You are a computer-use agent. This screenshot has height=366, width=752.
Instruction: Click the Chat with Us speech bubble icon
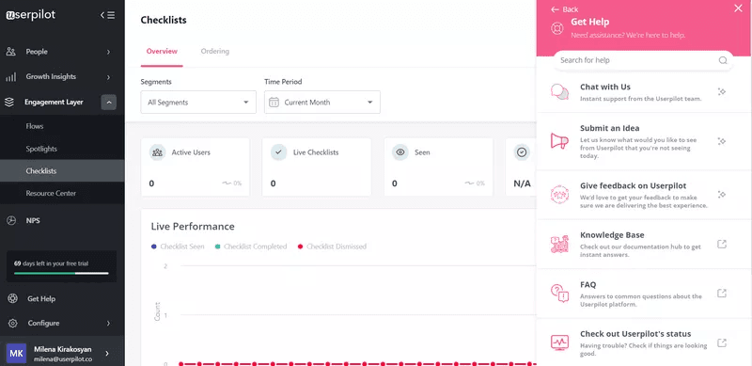coord(559,92)
